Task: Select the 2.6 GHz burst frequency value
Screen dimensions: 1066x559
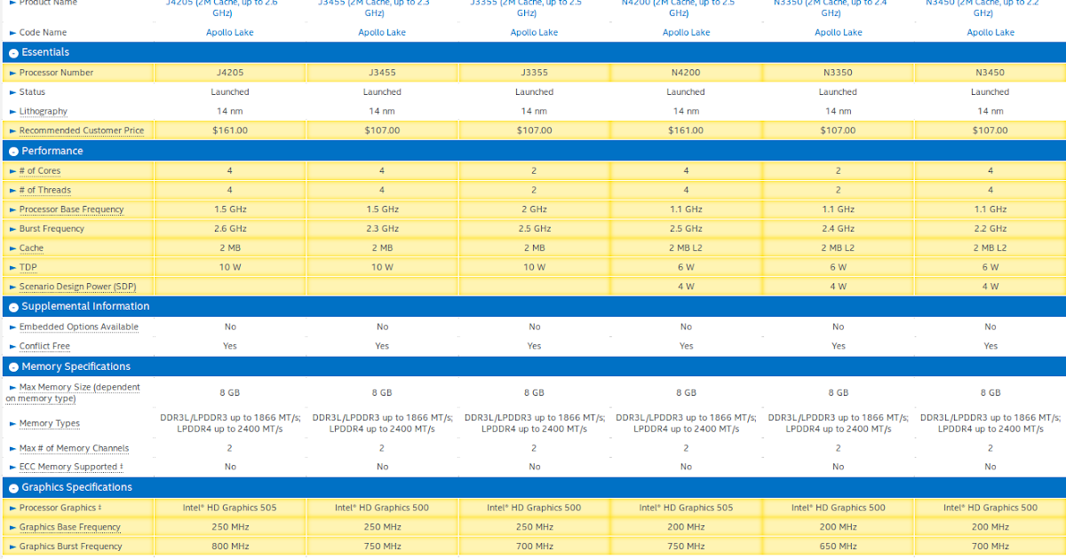Action: 230,229
